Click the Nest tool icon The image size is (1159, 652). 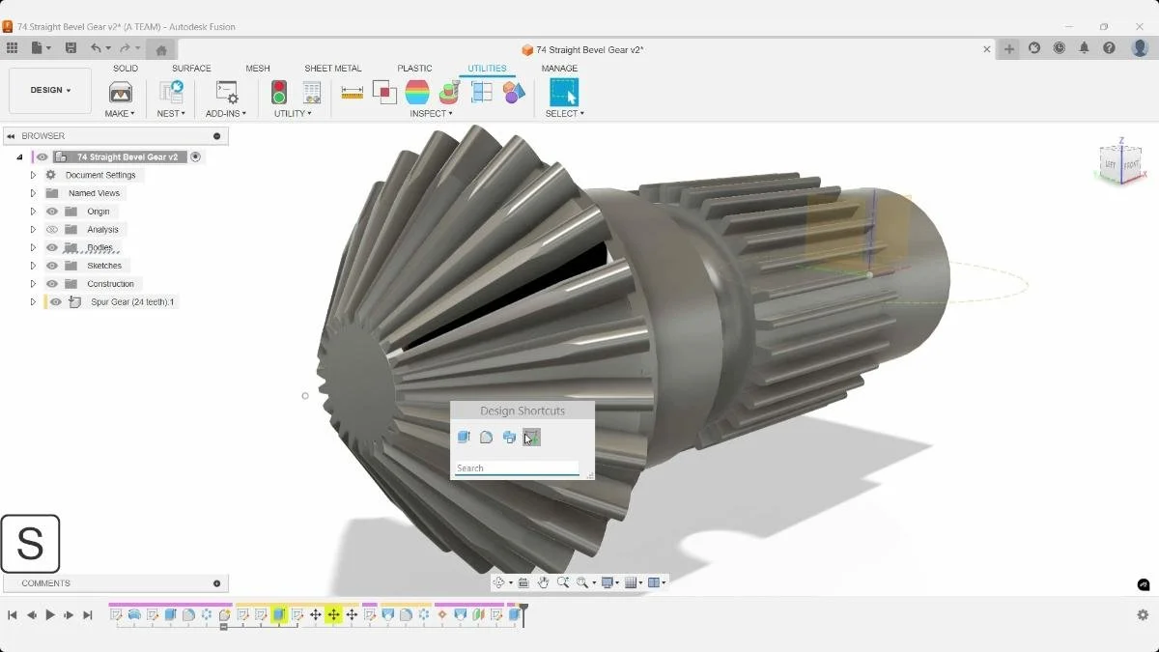coord(171,93)
